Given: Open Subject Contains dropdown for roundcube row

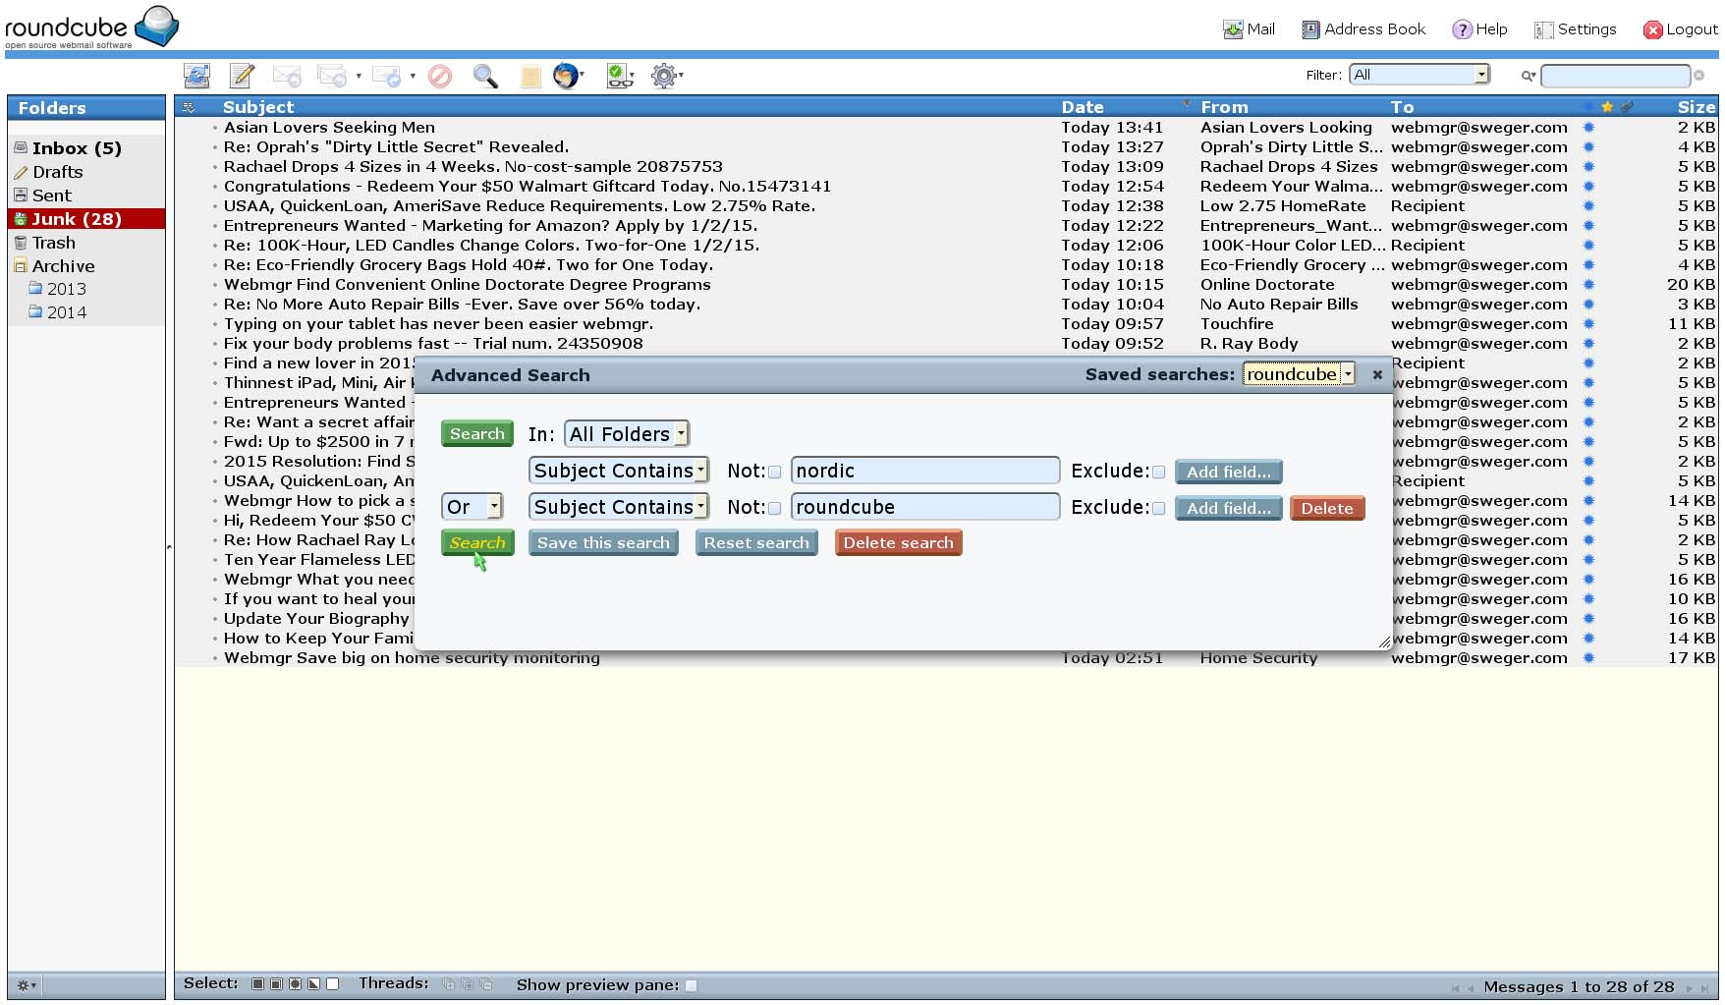Looking at the screenshot, I should click(x=619, y=507).
